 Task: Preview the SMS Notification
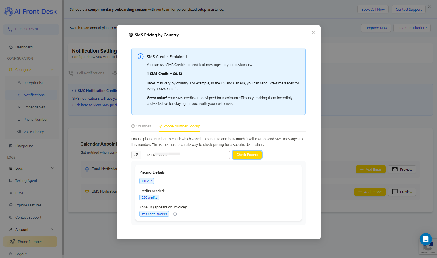click(402, 192)
